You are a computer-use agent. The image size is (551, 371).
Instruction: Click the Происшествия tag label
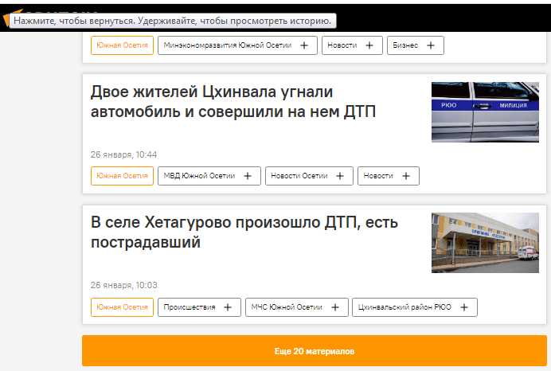(189, 307)
